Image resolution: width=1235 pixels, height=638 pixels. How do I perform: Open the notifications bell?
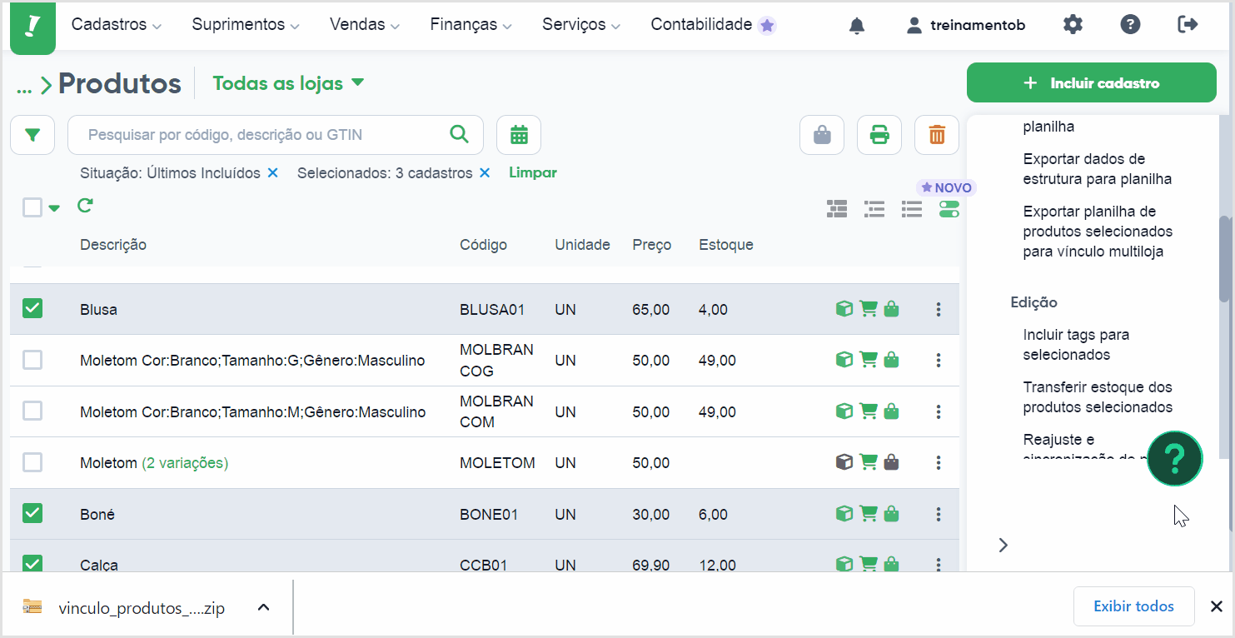pos(857,26)
